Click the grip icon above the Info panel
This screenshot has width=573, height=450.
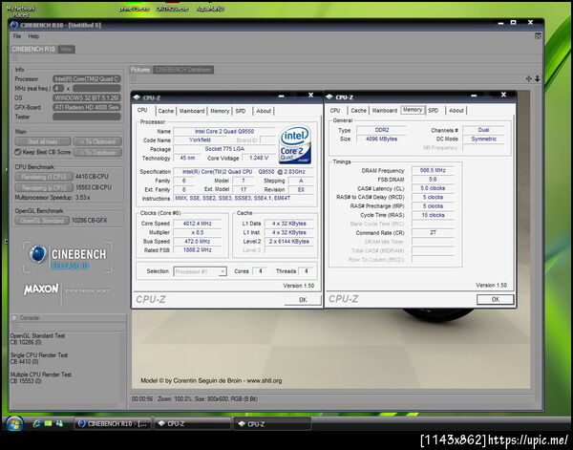(15, 58)
